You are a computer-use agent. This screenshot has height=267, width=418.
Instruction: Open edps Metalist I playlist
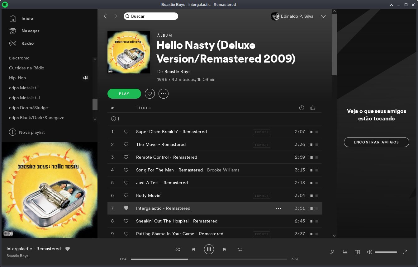pyautogui.click(x=24, y=88)
